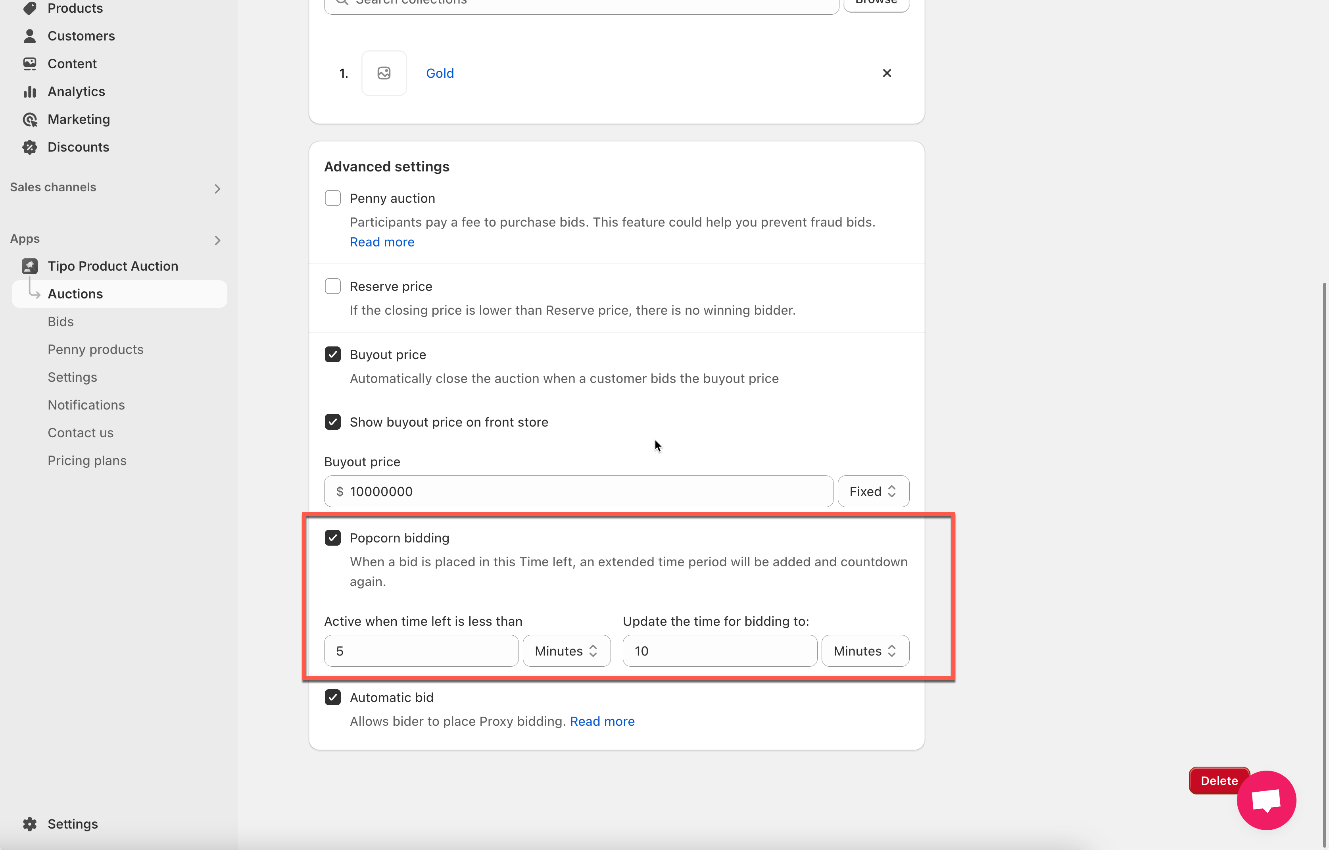
Task: Go to Pricing plans page
Action: [x=87, y=460]
